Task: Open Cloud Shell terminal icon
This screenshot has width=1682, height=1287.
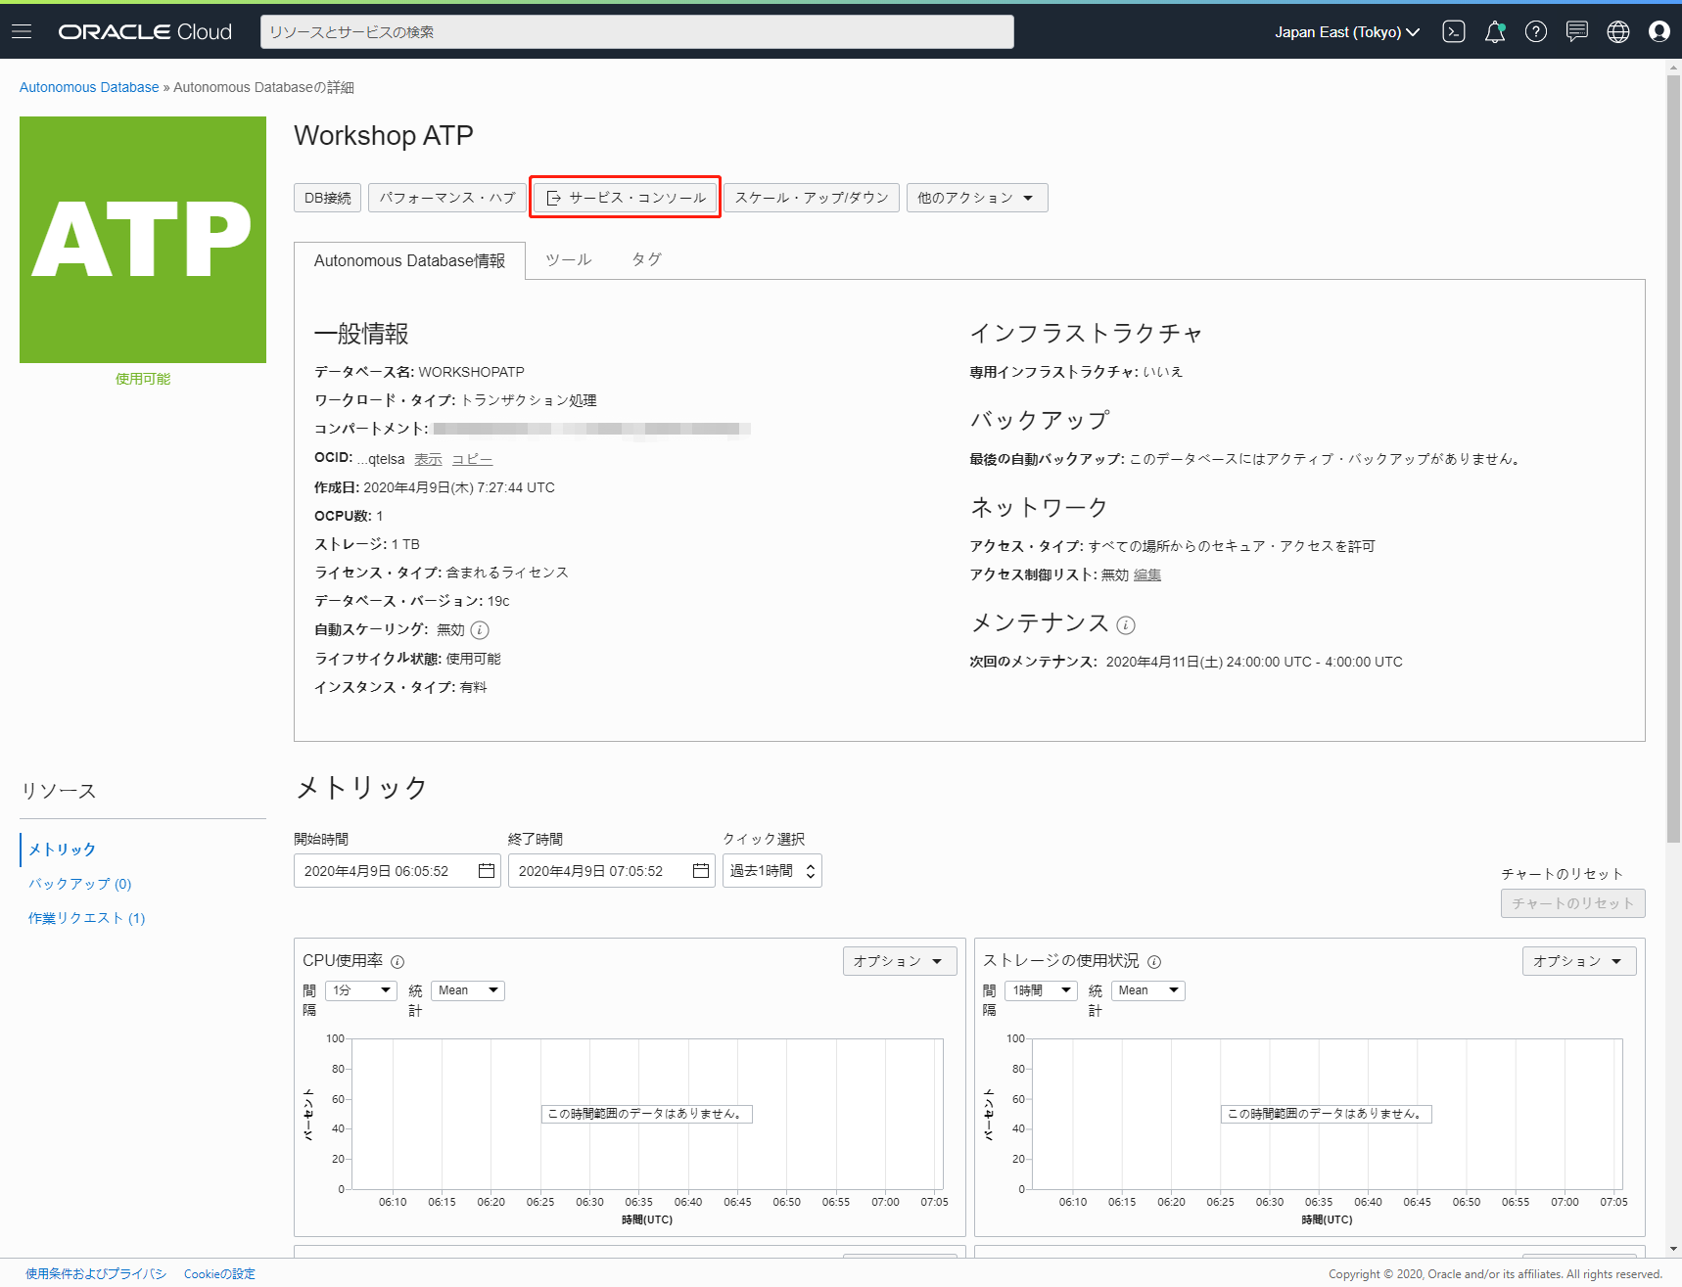Action: [1454, 31]
